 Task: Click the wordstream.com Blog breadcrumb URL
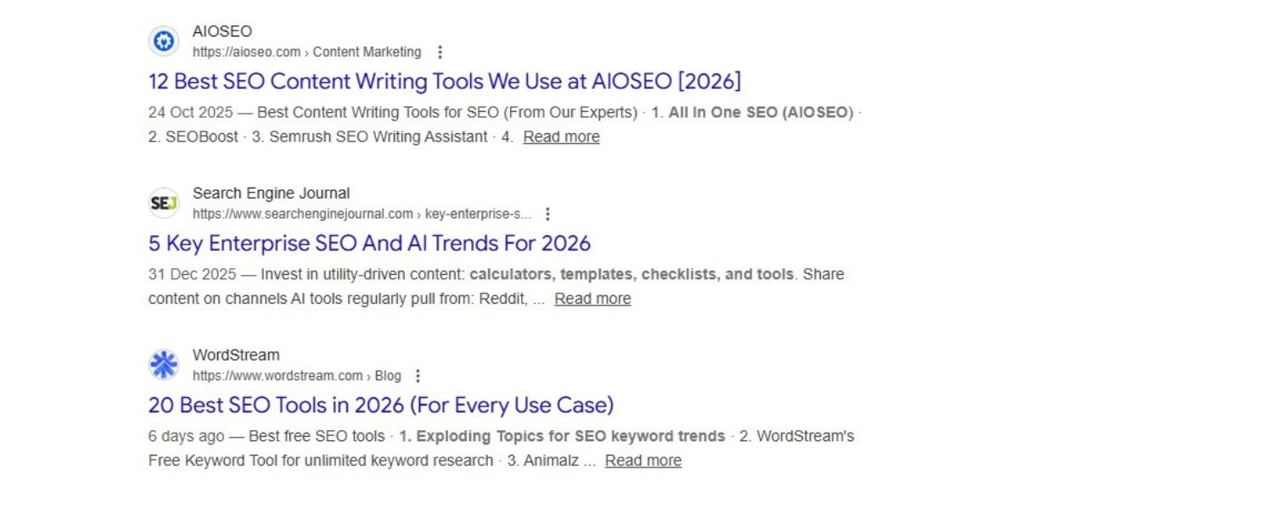tap(296, 376)
